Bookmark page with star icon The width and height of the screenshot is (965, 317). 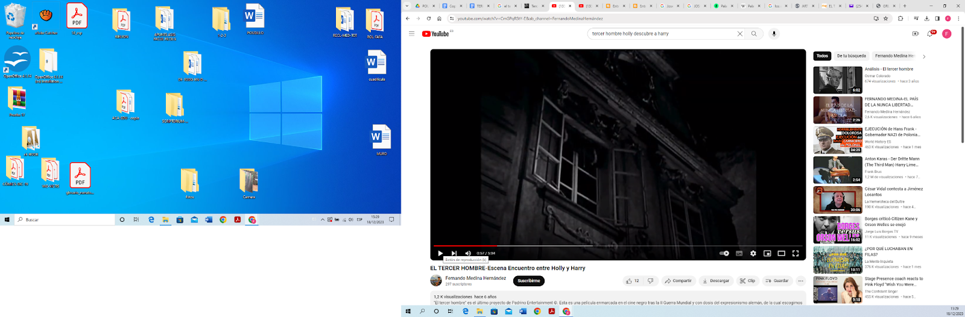click(x=886, y=19)
